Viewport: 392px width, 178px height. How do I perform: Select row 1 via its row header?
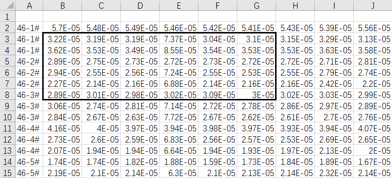pos(7,17)
